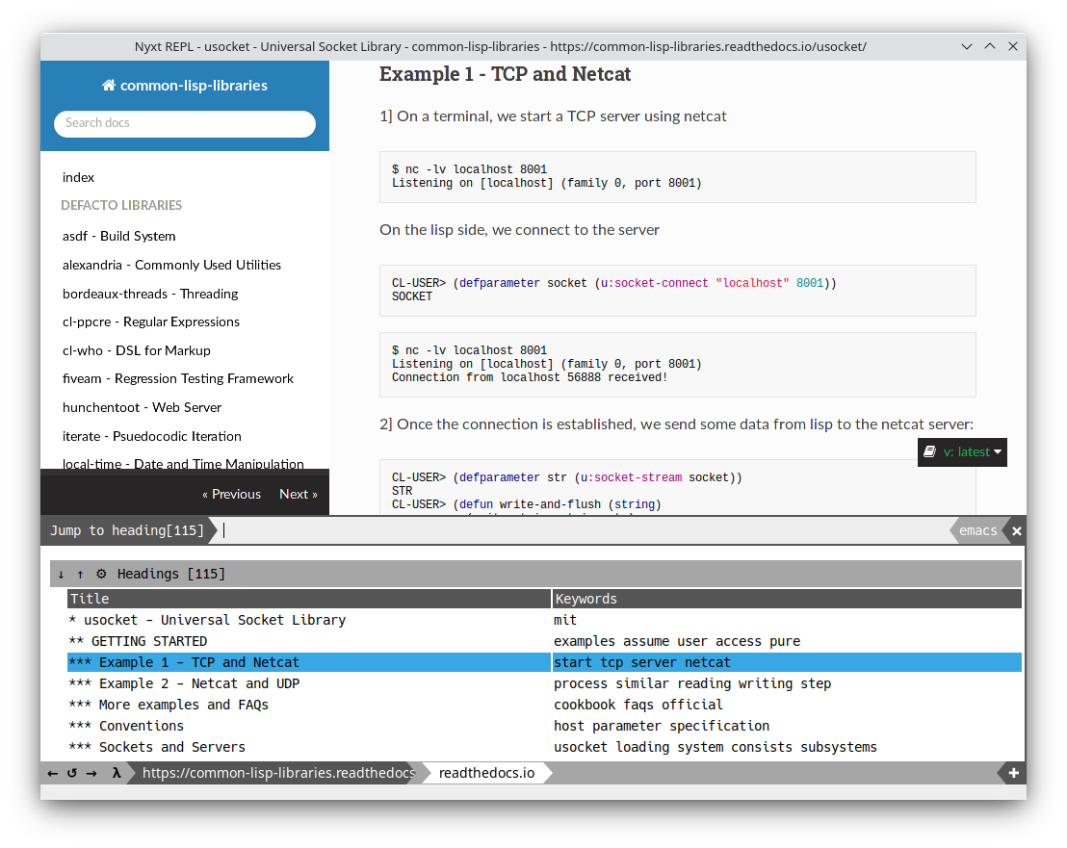1067x848 pixels.
Task: Open bordeaux-threads - Threading link
Action: (x=150, y=294)
